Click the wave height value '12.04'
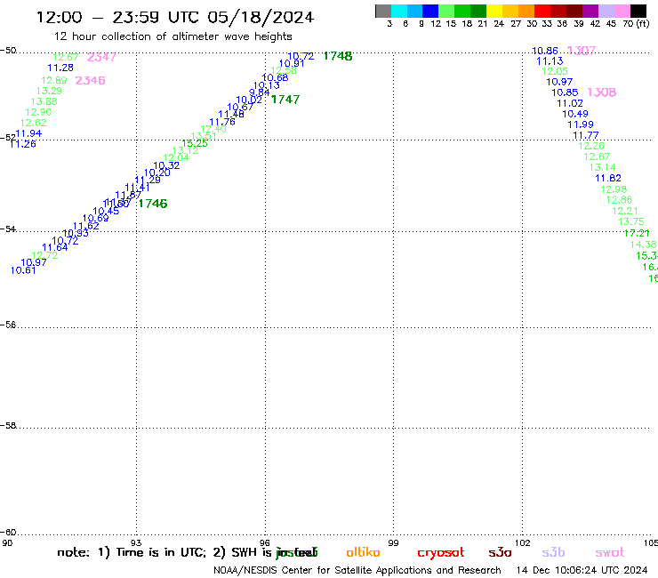The width and height of the screenshot is (658, 578). pos(176,157)
